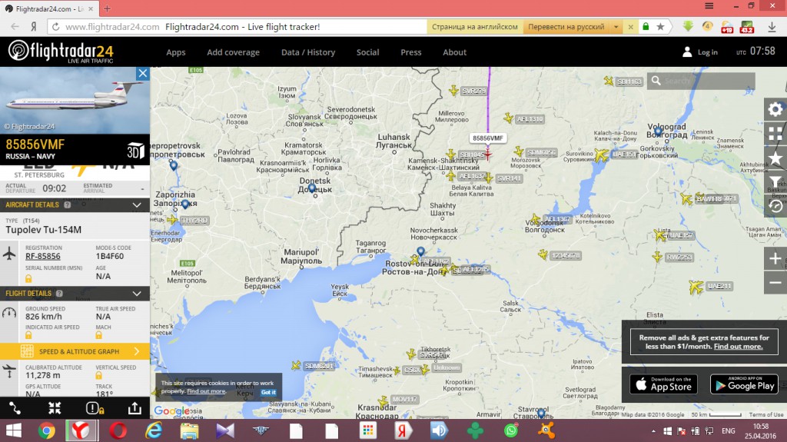Launch the 3D view icon

click(135, 151)
